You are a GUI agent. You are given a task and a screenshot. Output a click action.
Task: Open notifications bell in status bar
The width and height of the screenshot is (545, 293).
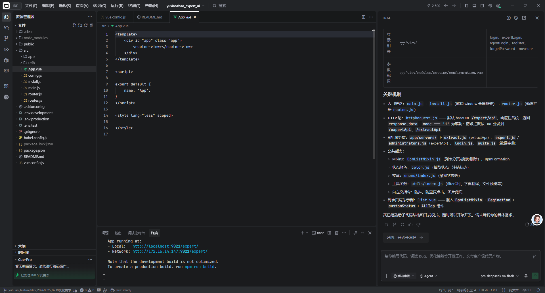pyautogui.click(x=538, y=290)
